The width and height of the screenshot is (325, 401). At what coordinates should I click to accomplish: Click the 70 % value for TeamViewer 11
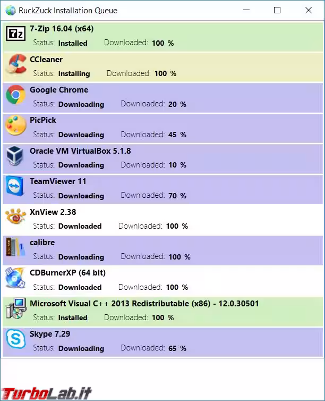tap(177, 196)
